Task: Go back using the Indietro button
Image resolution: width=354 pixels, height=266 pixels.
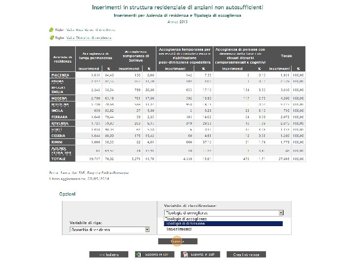Action: [x=109, y=255]
